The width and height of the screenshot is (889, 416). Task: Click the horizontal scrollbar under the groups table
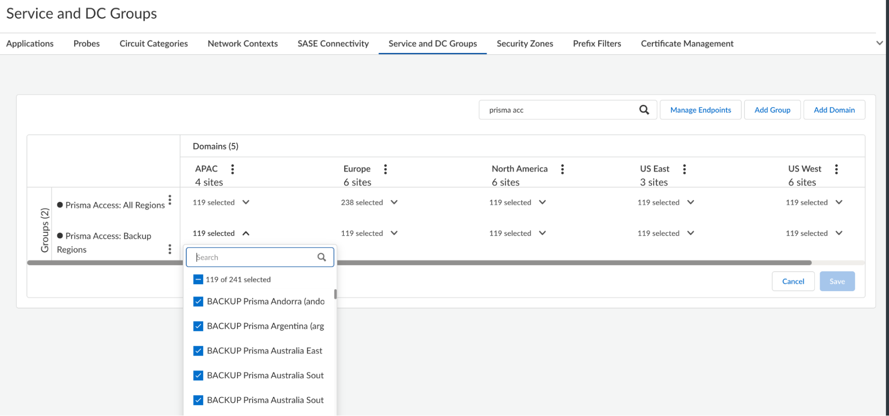[534, 263]
